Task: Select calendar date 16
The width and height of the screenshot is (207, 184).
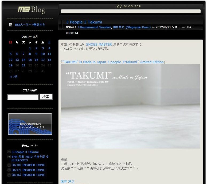Action: (x=37, y=60)
